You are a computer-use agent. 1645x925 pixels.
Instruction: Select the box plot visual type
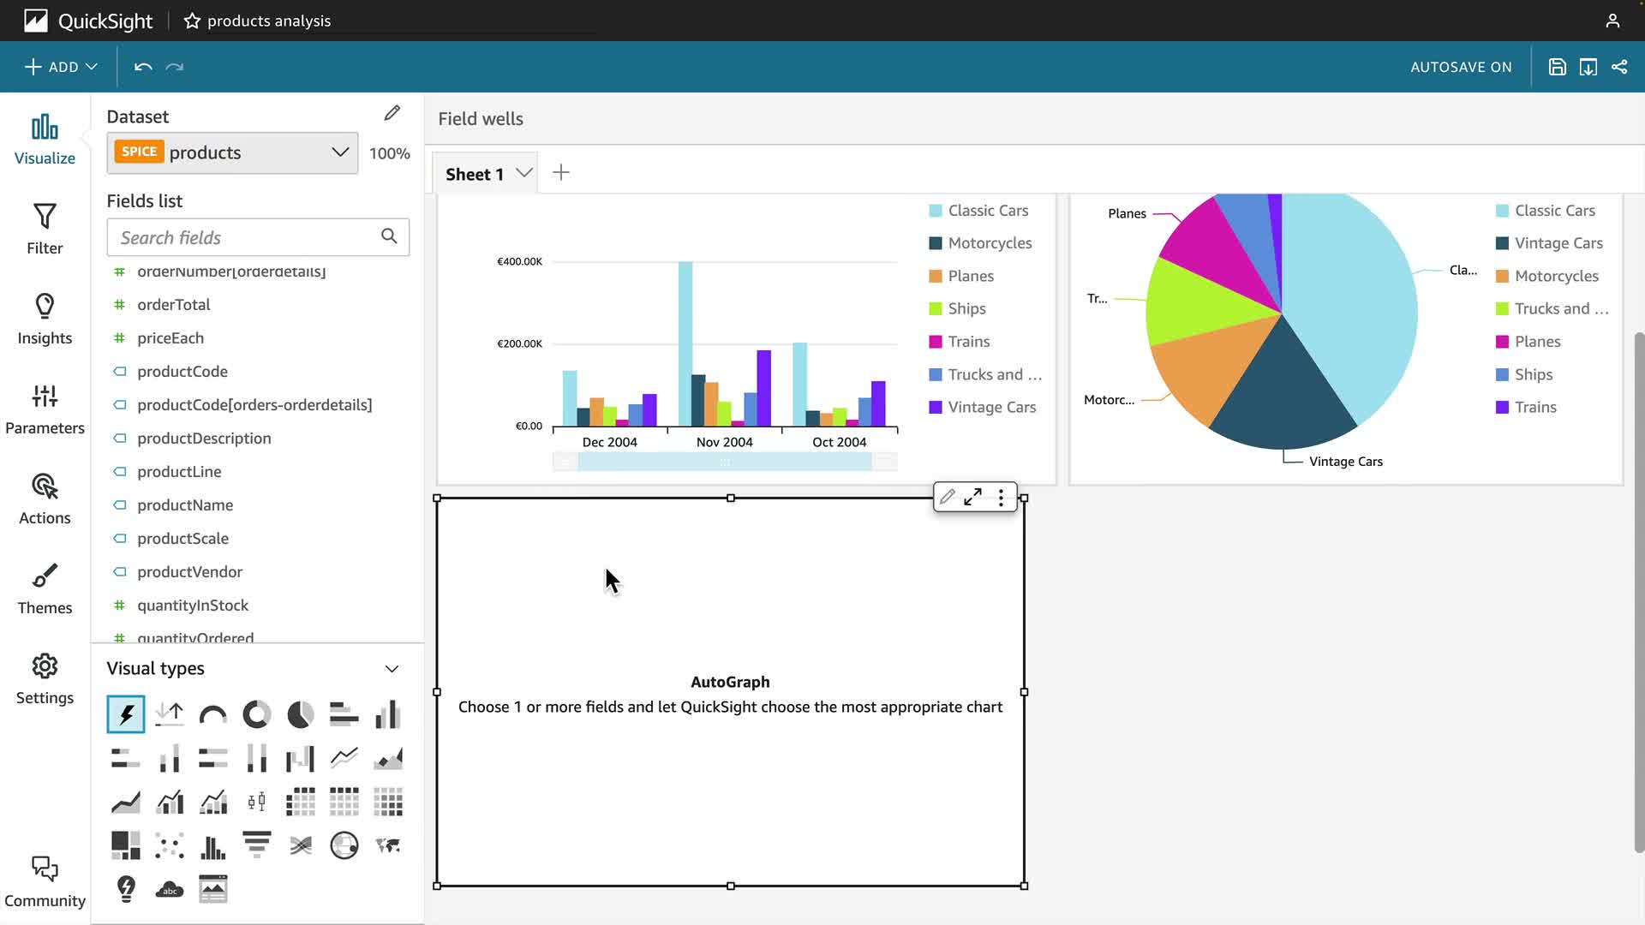tap(256, 802)
